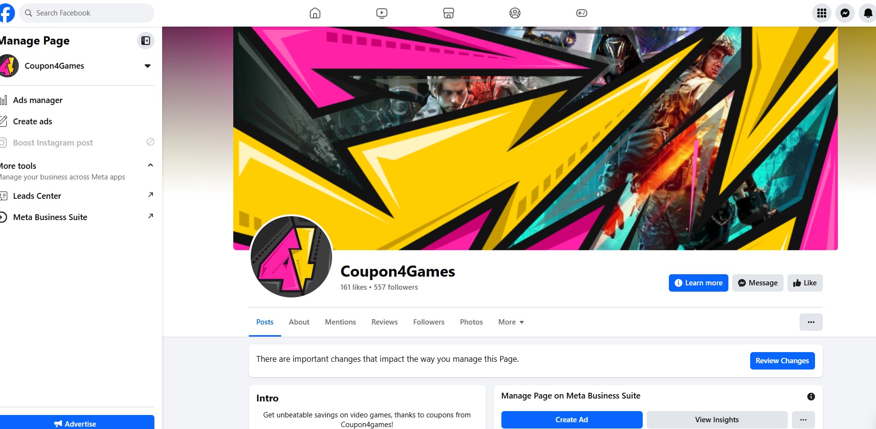
Task: Open the Gaming controller icon
Action: coord(582,13)
